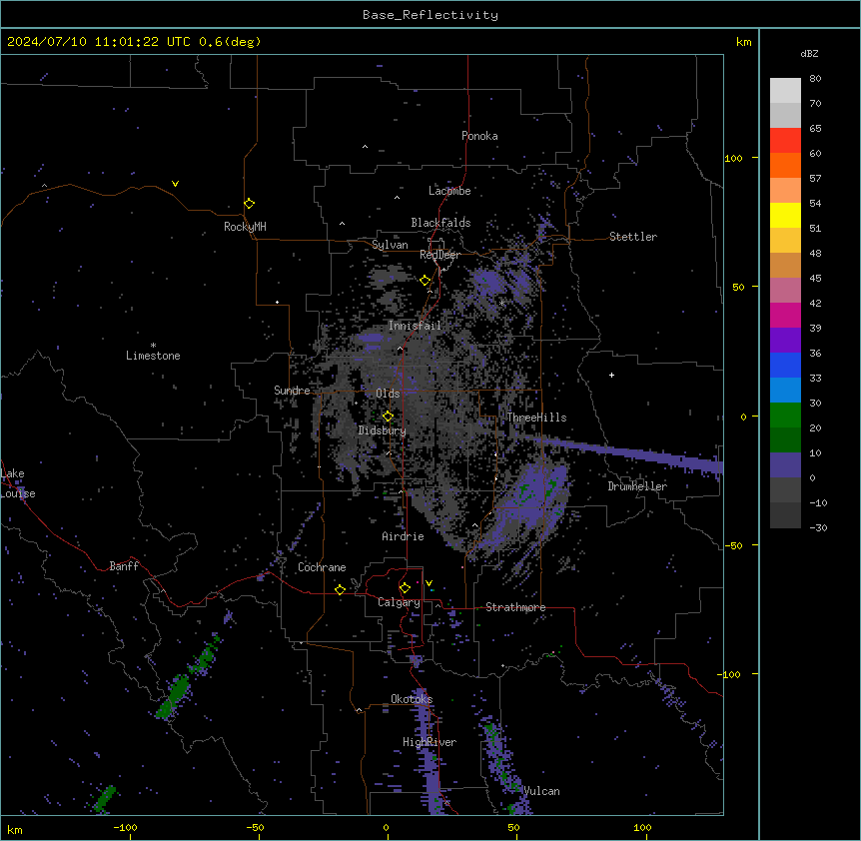Click the asterisk marker above Limestone
The height and width of the screenshot is (841, 861).
(153, 346)
